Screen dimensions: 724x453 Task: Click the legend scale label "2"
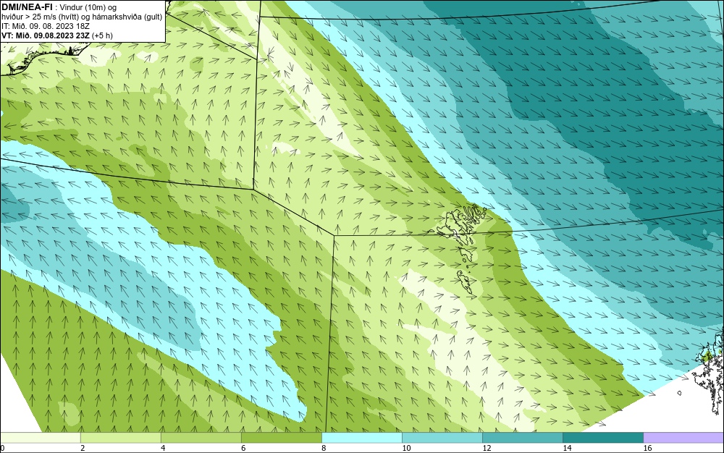pyautogui.click(x=83, y=448)
